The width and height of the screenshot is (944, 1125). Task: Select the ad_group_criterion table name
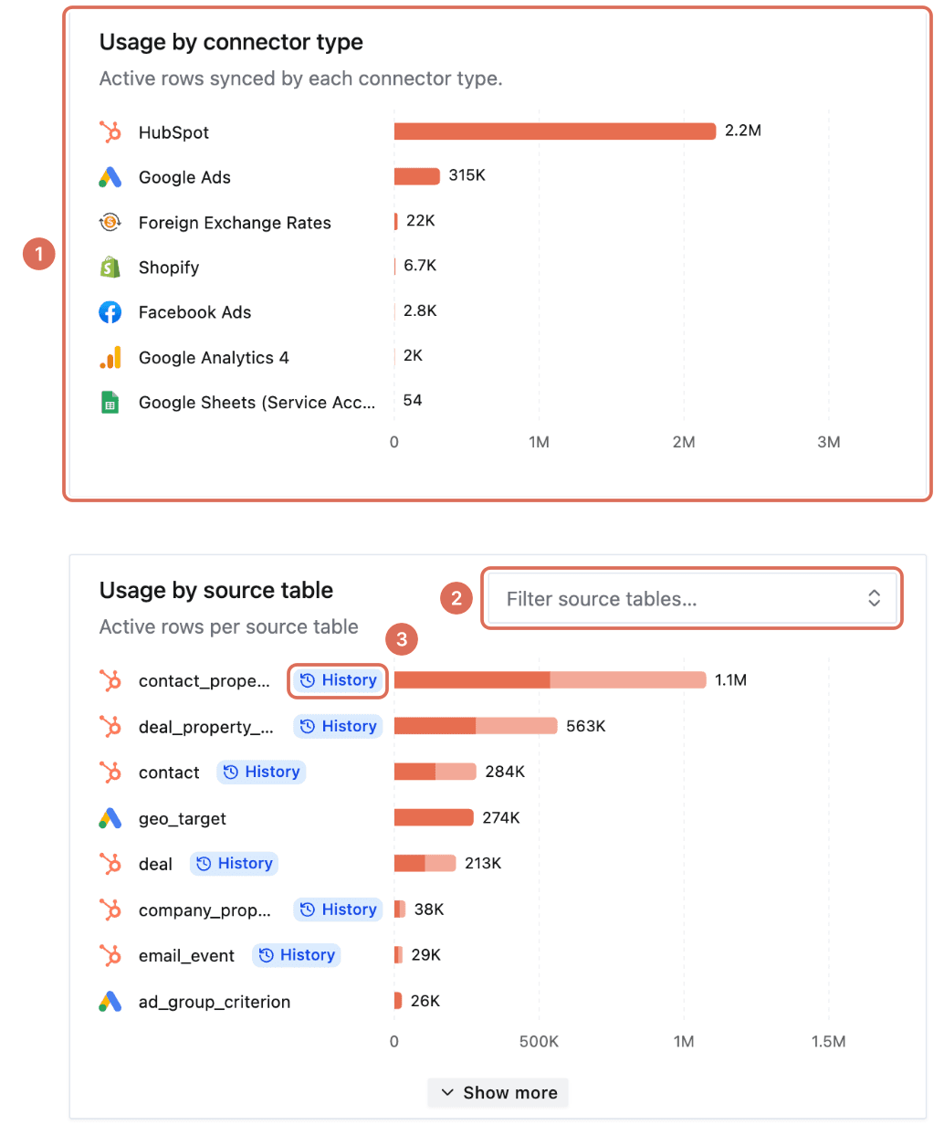coord(215,1002)
